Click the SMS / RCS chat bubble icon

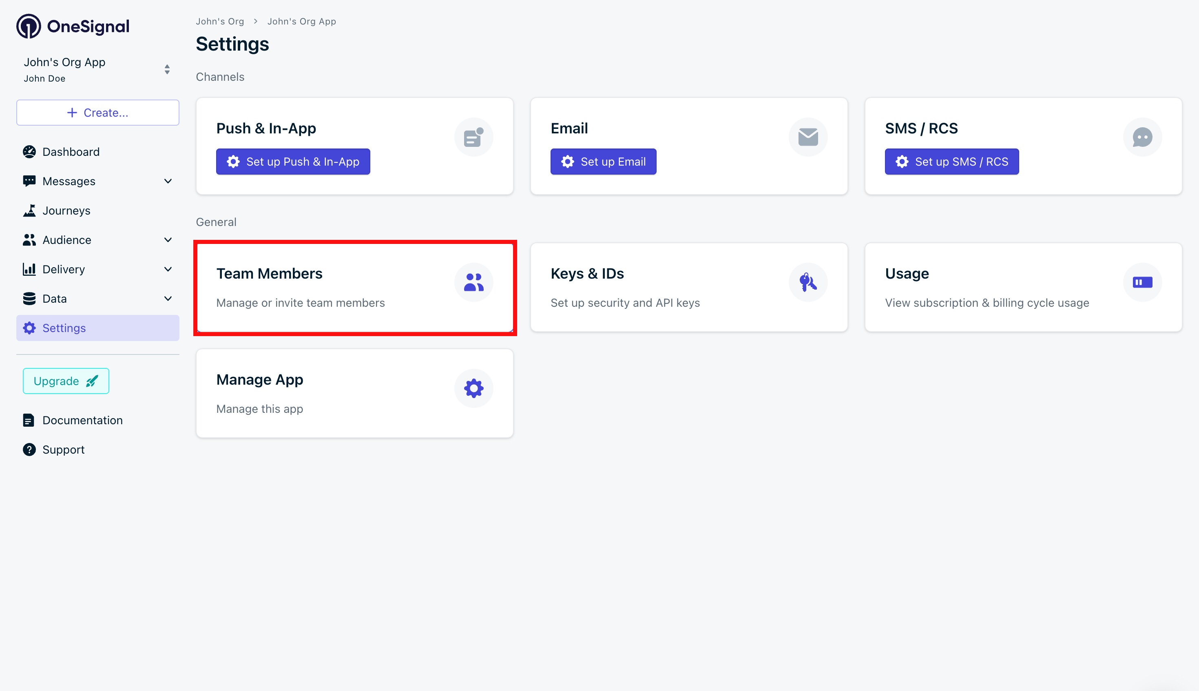pyautogui.click(x=1142, y=137)
